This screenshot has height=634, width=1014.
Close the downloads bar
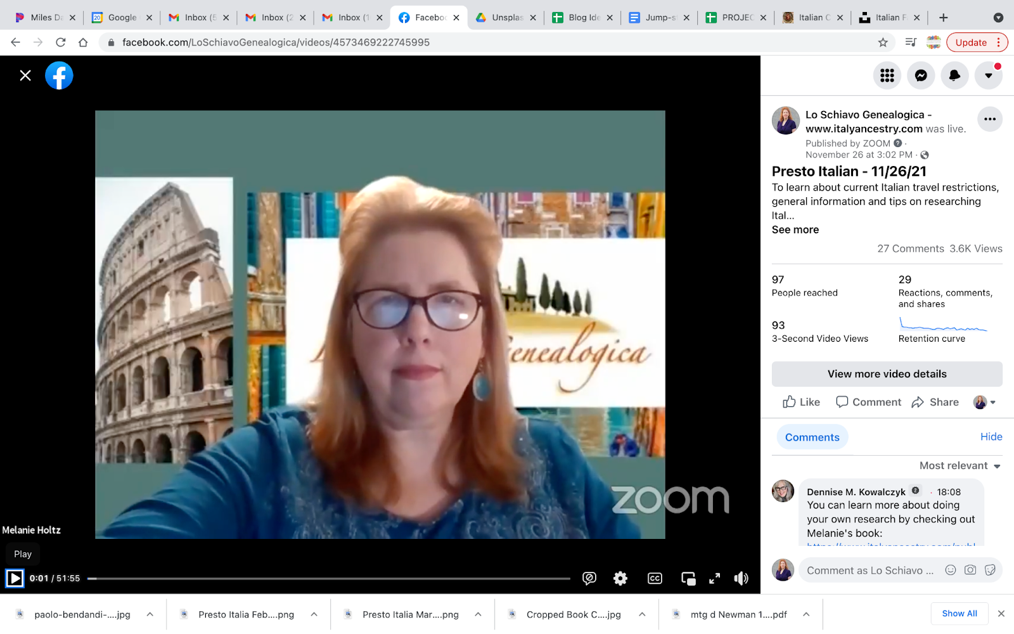coord(1001,614)
